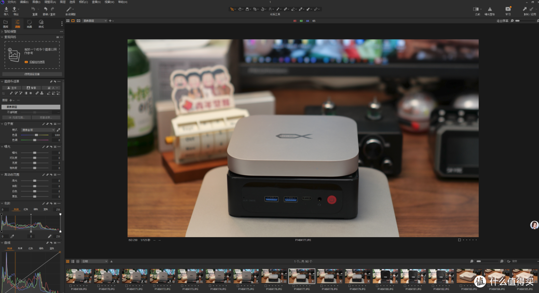
Task: Select highlight point eyedropper in Levels
Action: pyautogui.click(x=49, y=237)
